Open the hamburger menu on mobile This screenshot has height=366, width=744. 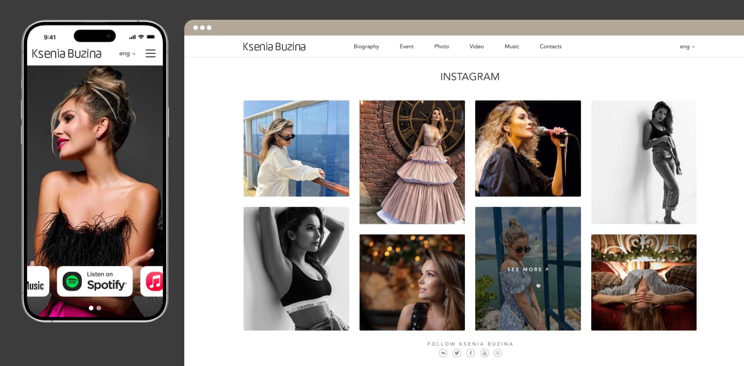[x=150, y=54]
